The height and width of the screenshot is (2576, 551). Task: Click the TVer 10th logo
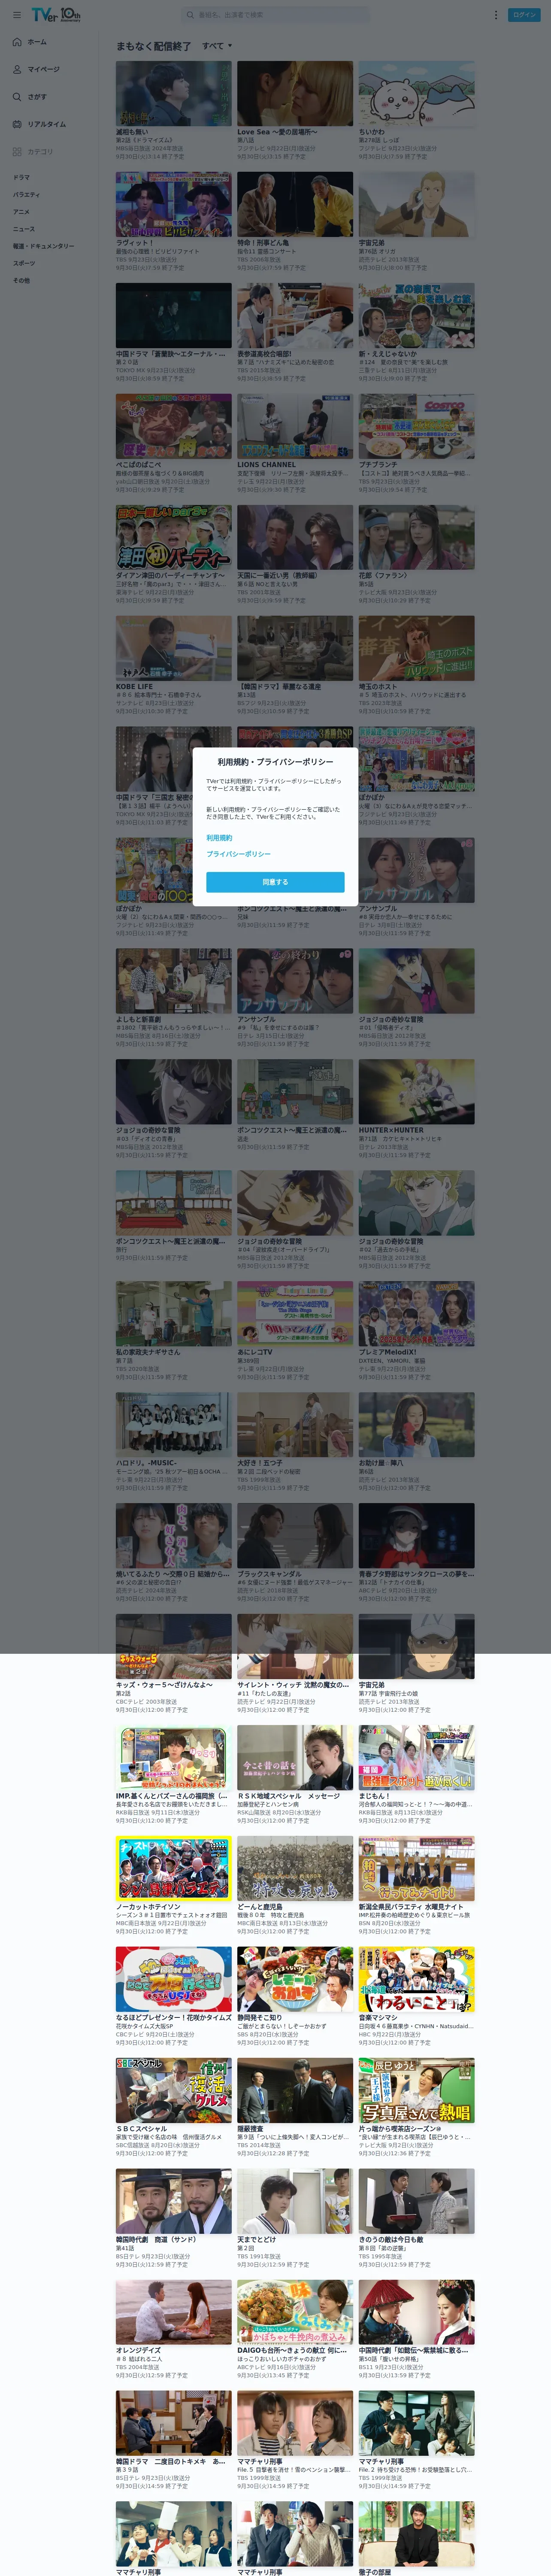point(56,15)
